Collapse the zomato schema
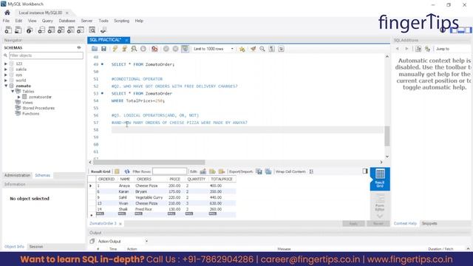This screenshot has width=473, height=266. (6, 86)
